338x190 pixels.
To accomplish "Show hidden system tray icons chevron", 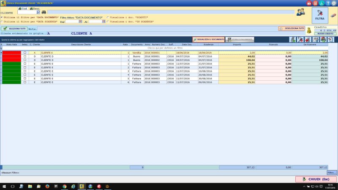I will pos(304,186).
